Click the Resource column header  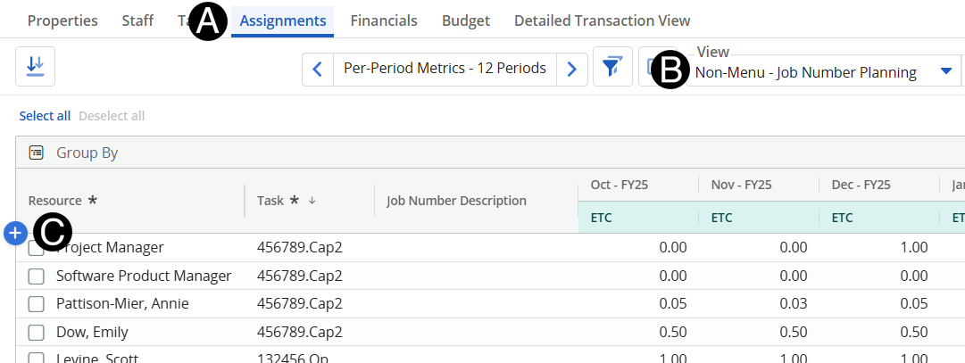[x=55, y=201]
